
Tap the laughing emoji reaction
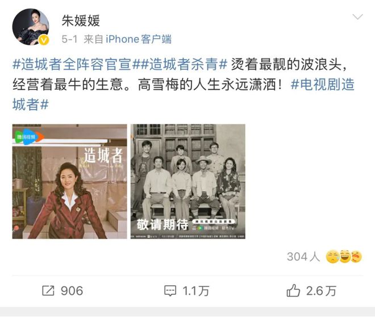click(x=345, y=257)
